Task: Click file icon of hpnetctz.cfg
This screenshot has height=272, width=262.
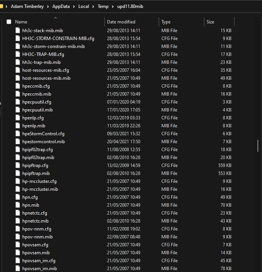Action: (x=18, y=213)
